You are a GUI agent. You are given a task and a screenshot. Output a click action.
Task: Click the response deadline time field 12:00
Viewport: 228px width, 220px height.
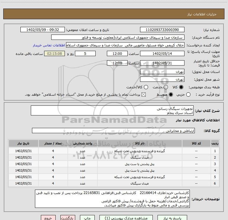coord(117,53)
